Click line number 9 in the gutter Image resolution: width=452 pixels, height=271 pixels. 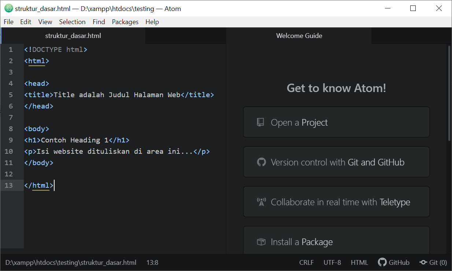coord(11,140)
